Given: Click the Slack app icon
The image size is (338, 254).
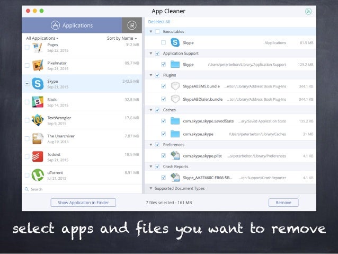Looking at the screenshot, I should coord(38,102).
